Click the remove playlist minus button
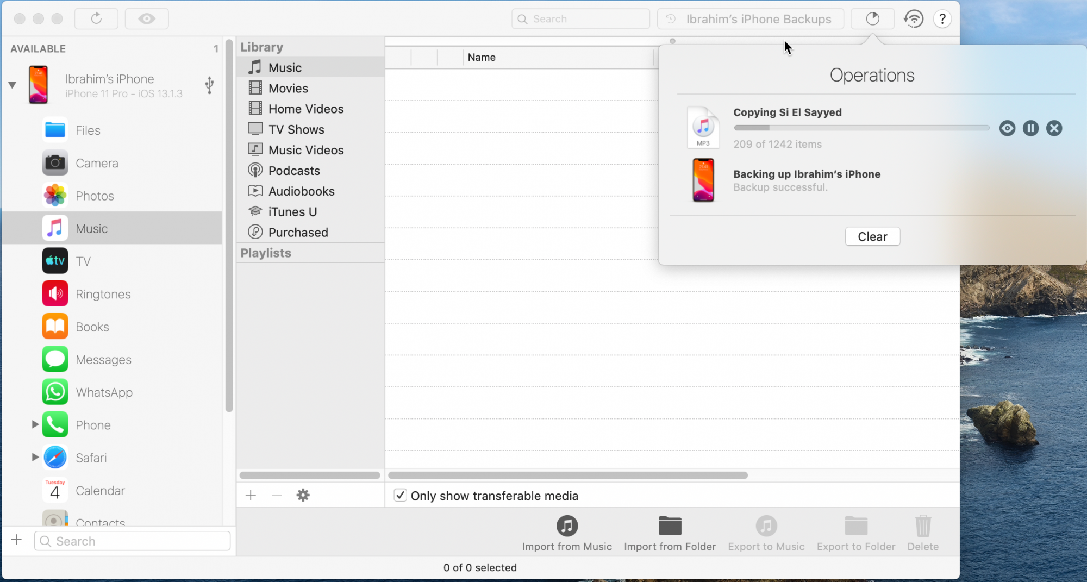Image resolution: width=1087 pixels, height=582 pixels. pos(277,495)
